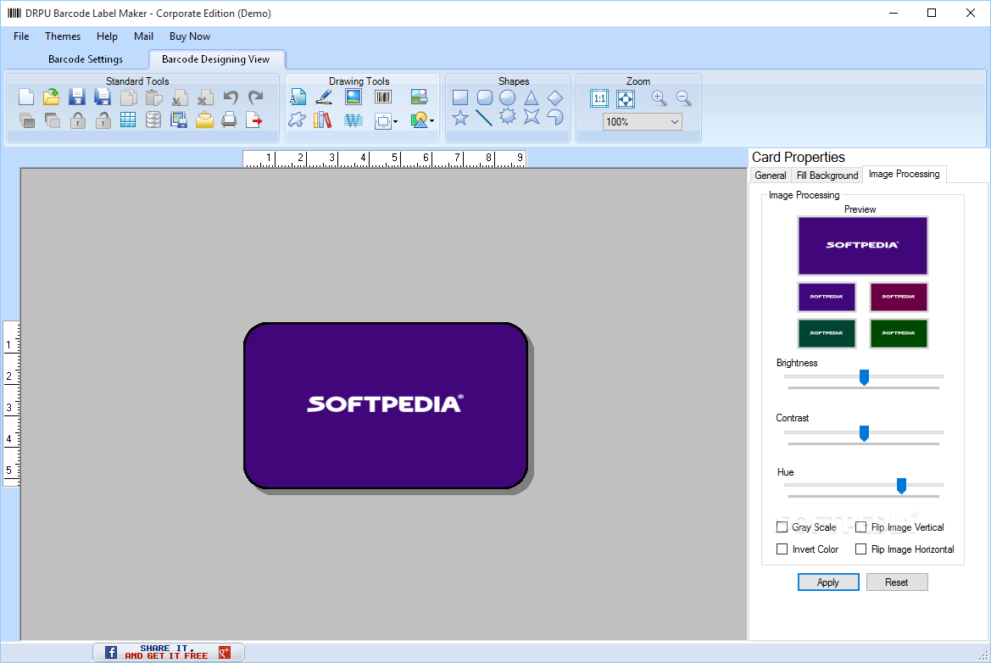Click the Reset button

[x=896, y=582]
